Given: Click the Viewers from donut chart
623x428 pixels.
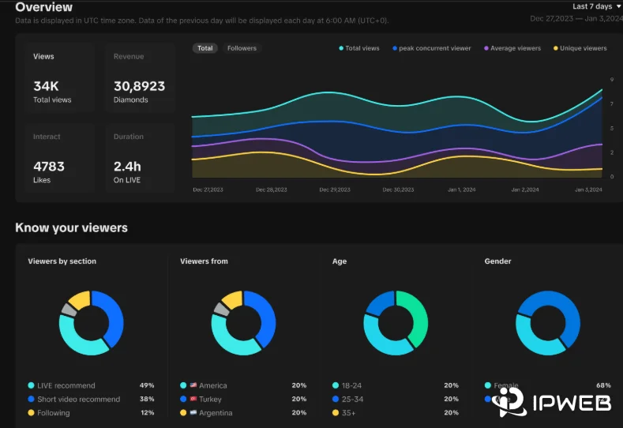Looking at the screenshot, I should [243, 323].
